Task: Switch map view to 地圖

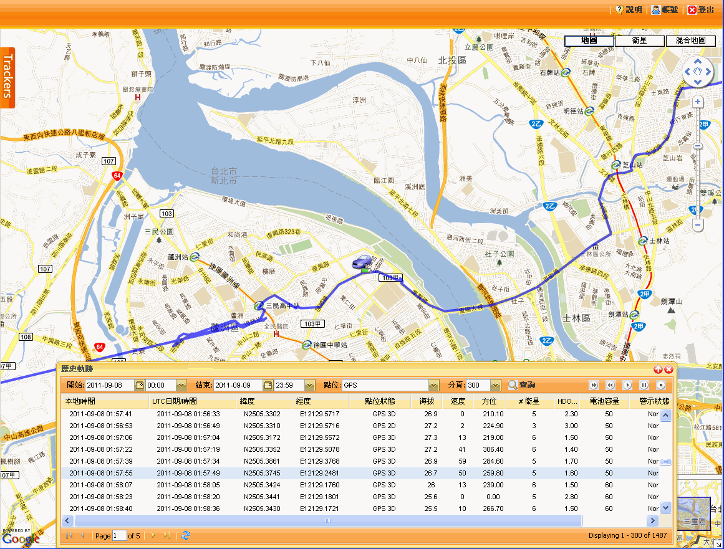Action: (589, 41)
